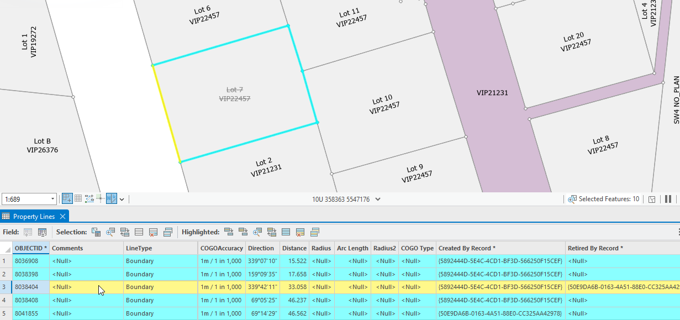Click the Comments column header
Image resolution: width=680 pixels, height=320 pixels.
(x=87, y=248)
